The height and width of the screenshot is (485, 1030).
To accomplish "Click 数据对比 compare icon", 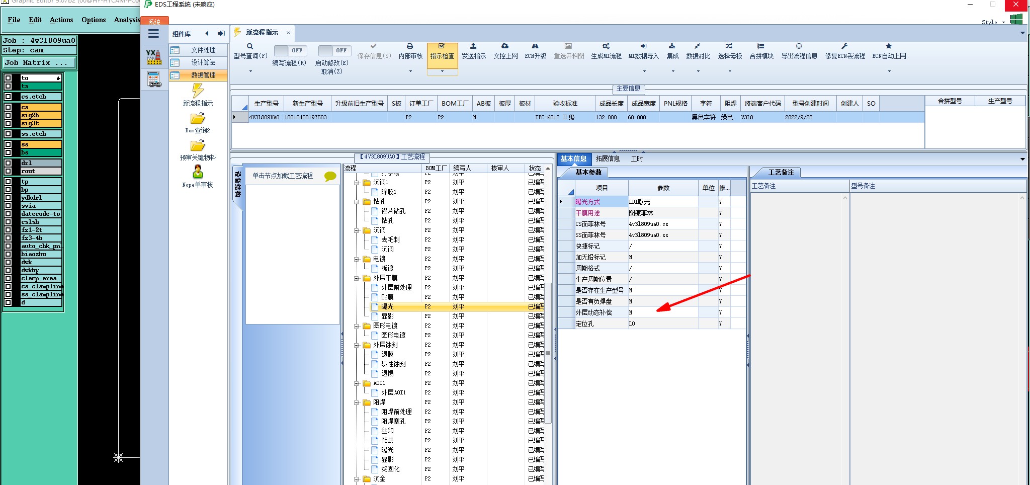I will [698, 46].
